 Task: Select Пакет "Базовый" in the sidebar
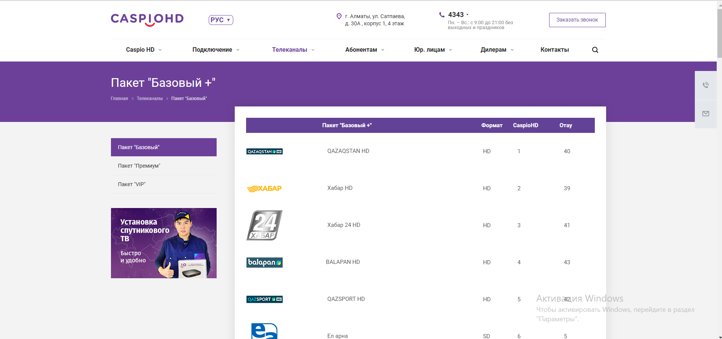click(x=164, y=147)
